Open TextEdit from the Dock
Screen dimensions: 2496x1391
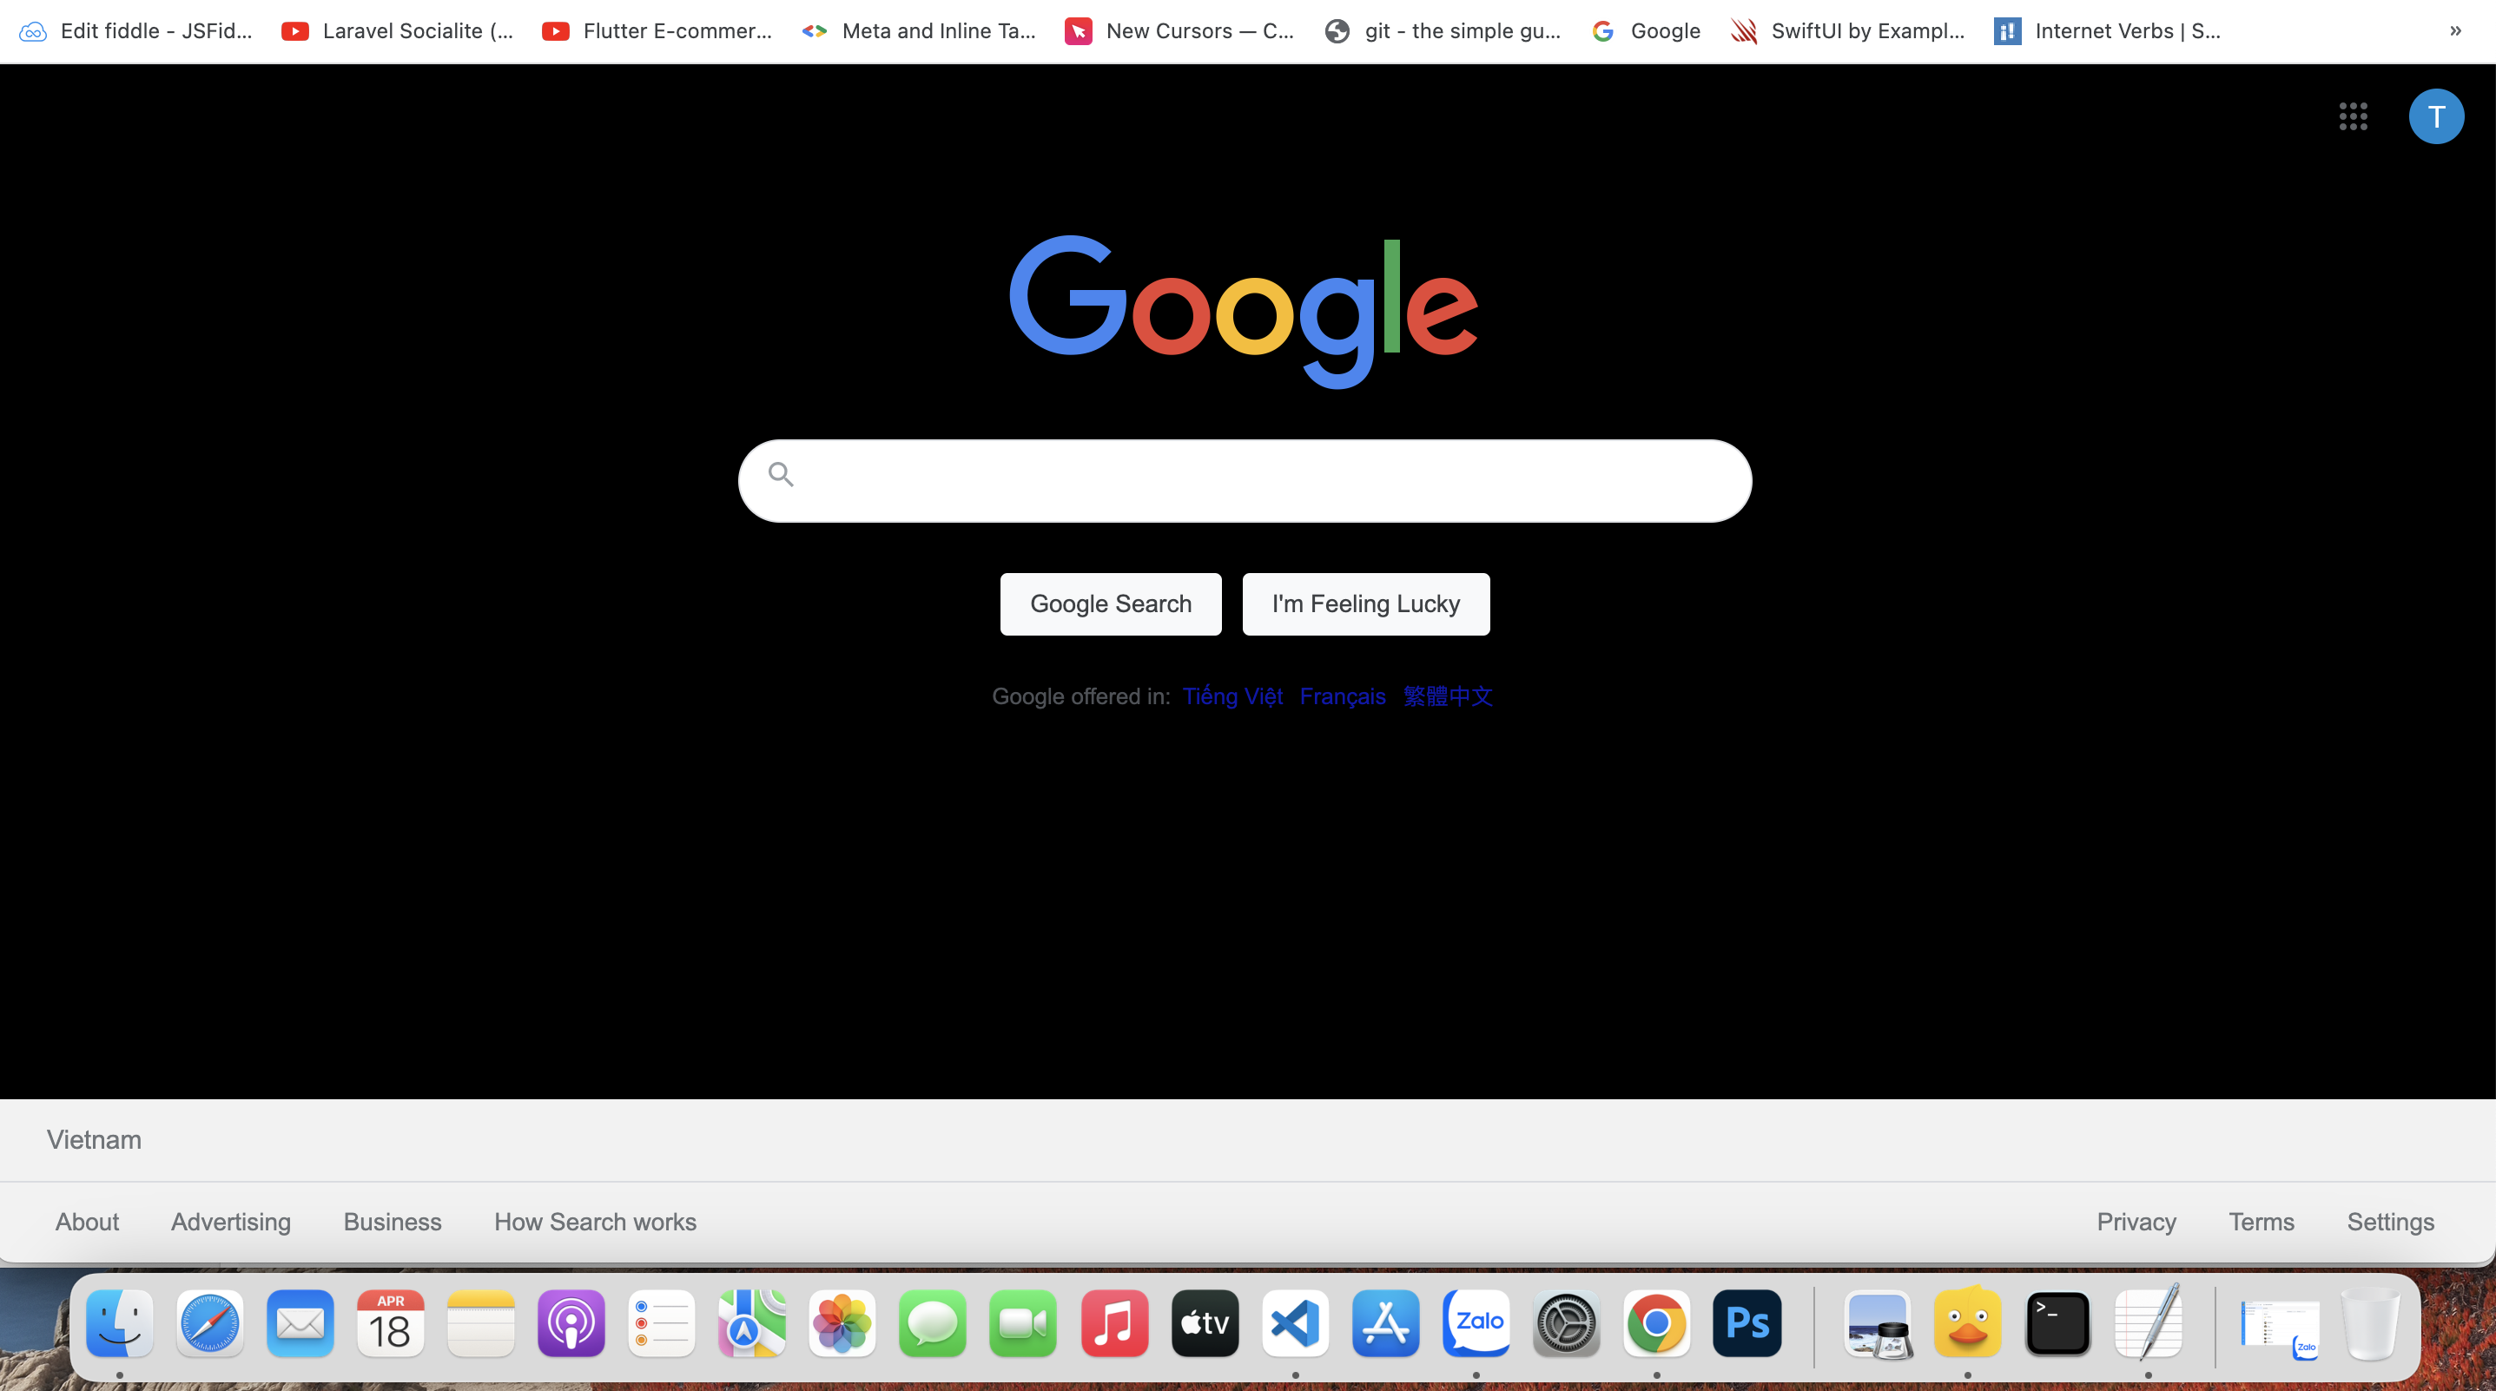point(2148,1322)
